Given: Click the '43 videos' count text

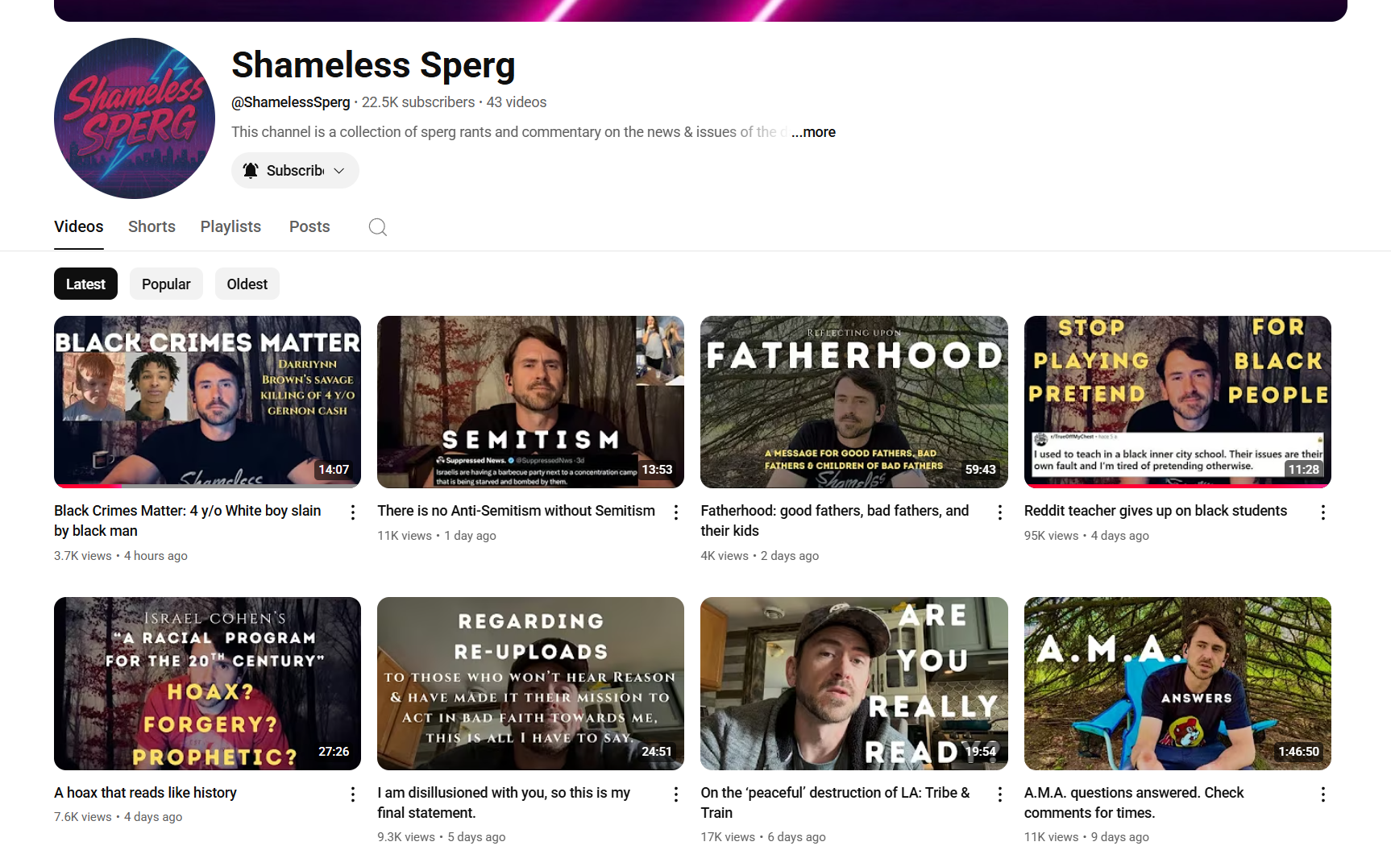Looking at the screenshot, I should (517, 102).
